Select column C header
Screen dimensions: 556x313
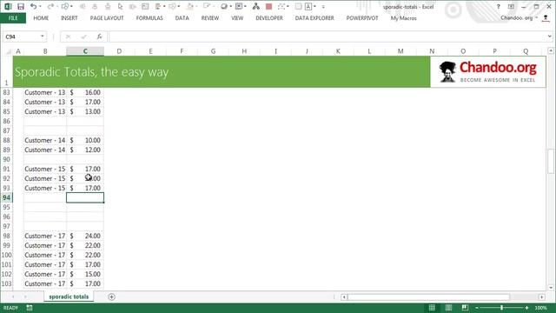pyautogui.click(x=85, y=51)
